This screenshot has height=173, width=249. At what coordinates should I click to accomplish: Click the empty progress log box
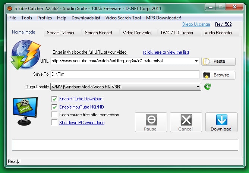pos(125,145)
